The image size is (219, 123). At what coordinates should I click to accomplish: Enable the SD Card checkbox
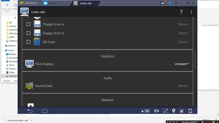pos(28,42)
